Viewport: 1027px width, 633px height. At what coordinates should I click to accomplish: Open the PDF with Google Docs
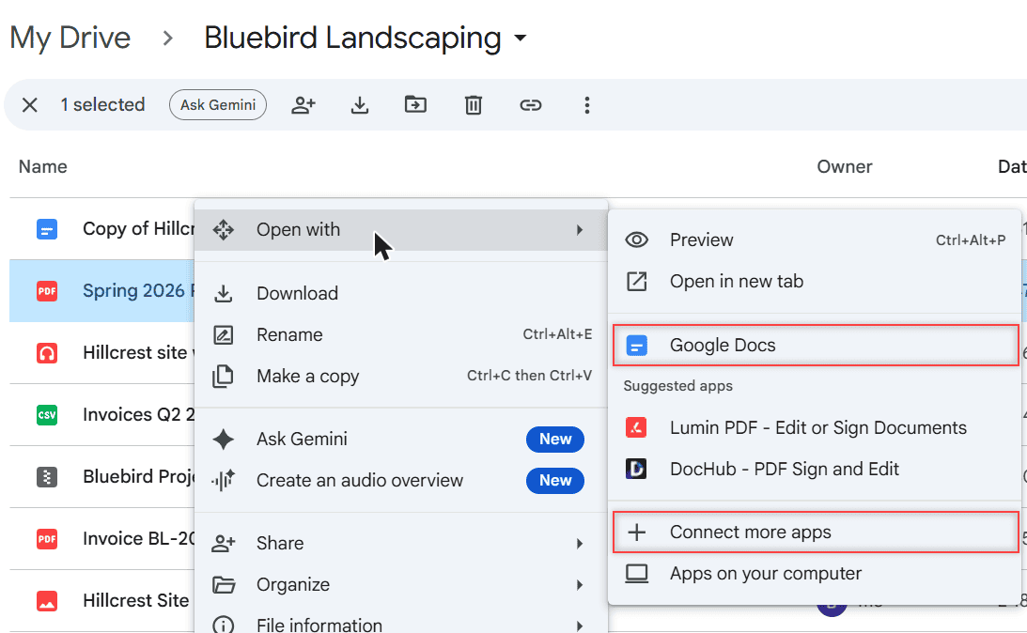click(x=815, y=345)
